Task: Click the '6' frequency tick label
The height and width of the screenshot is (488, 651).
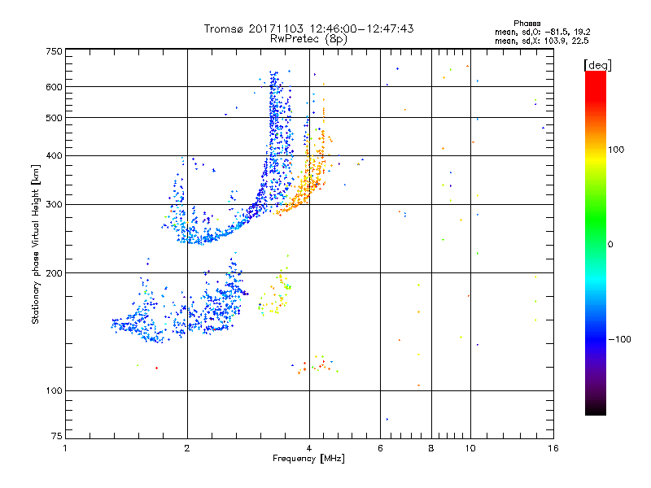Action: (x=380, y=448)
